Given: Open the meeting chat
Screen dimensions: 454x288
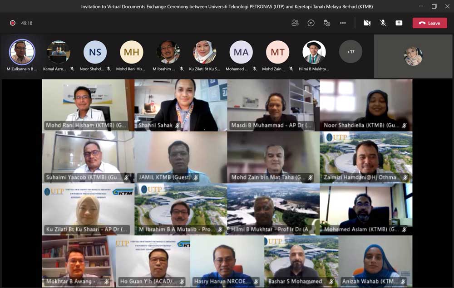Looking at the screenshot, I should tap(311, 23).
